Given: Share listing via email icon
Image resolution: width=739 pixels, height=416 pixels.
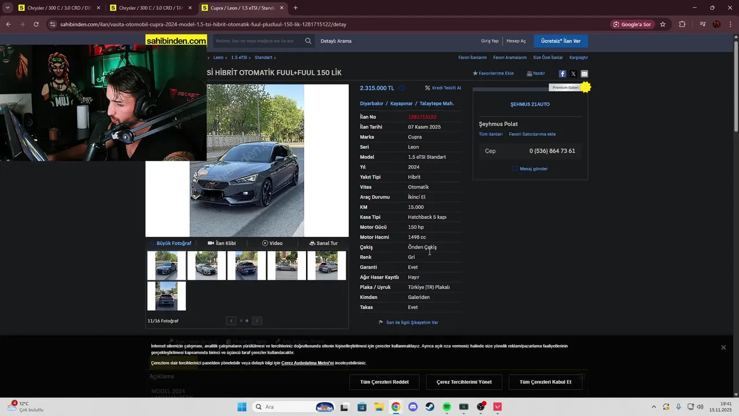Looking at the screenshot, I should [584, 74].
